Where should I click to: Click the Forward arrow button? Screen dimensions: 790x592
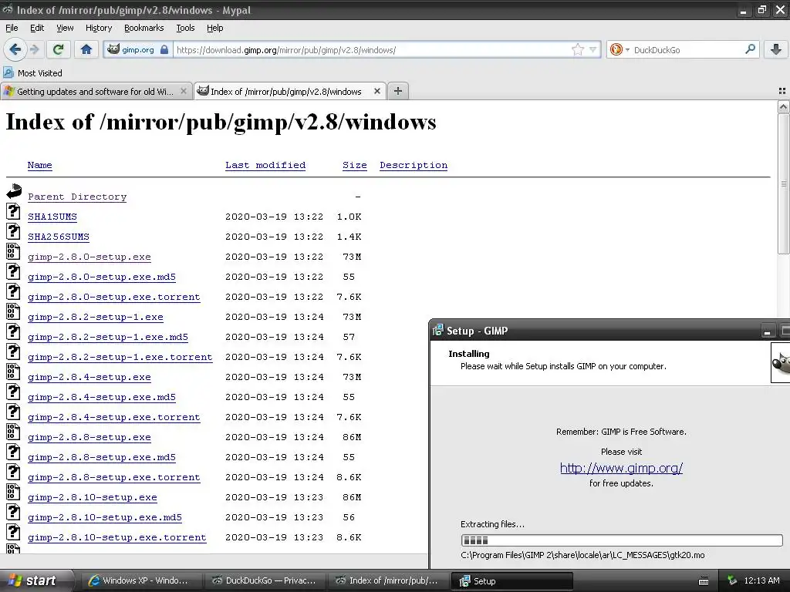coord(34,49)
